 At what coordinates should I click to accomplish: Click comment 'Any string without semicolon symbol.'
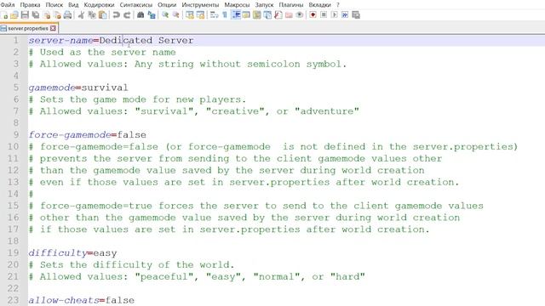click(240, 65)
